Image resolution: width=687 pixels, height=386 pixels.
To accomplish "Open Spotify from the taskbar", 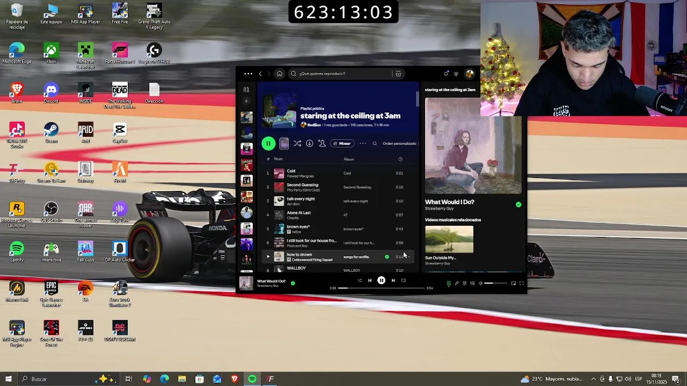I will click(252, 379).
